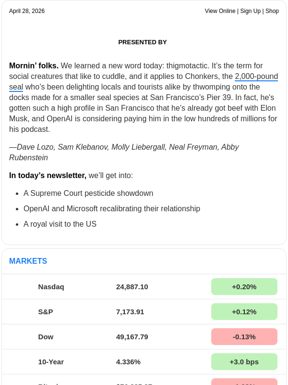Image resolution: width=288 pixels, height=385 pixels.
Task: Click the +3.0 bps change badge
Action: click(x=244, y=362)
